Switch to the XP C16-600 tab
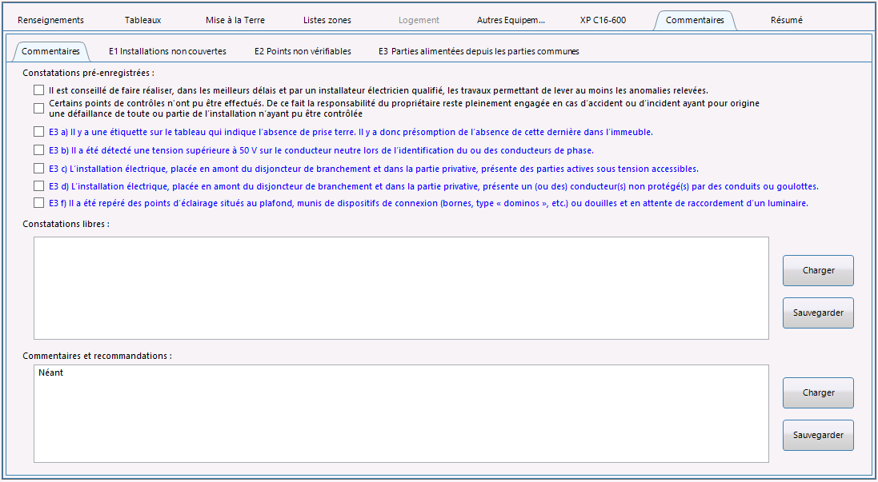Viewport: 878px width, 482px height. point(603,20)
